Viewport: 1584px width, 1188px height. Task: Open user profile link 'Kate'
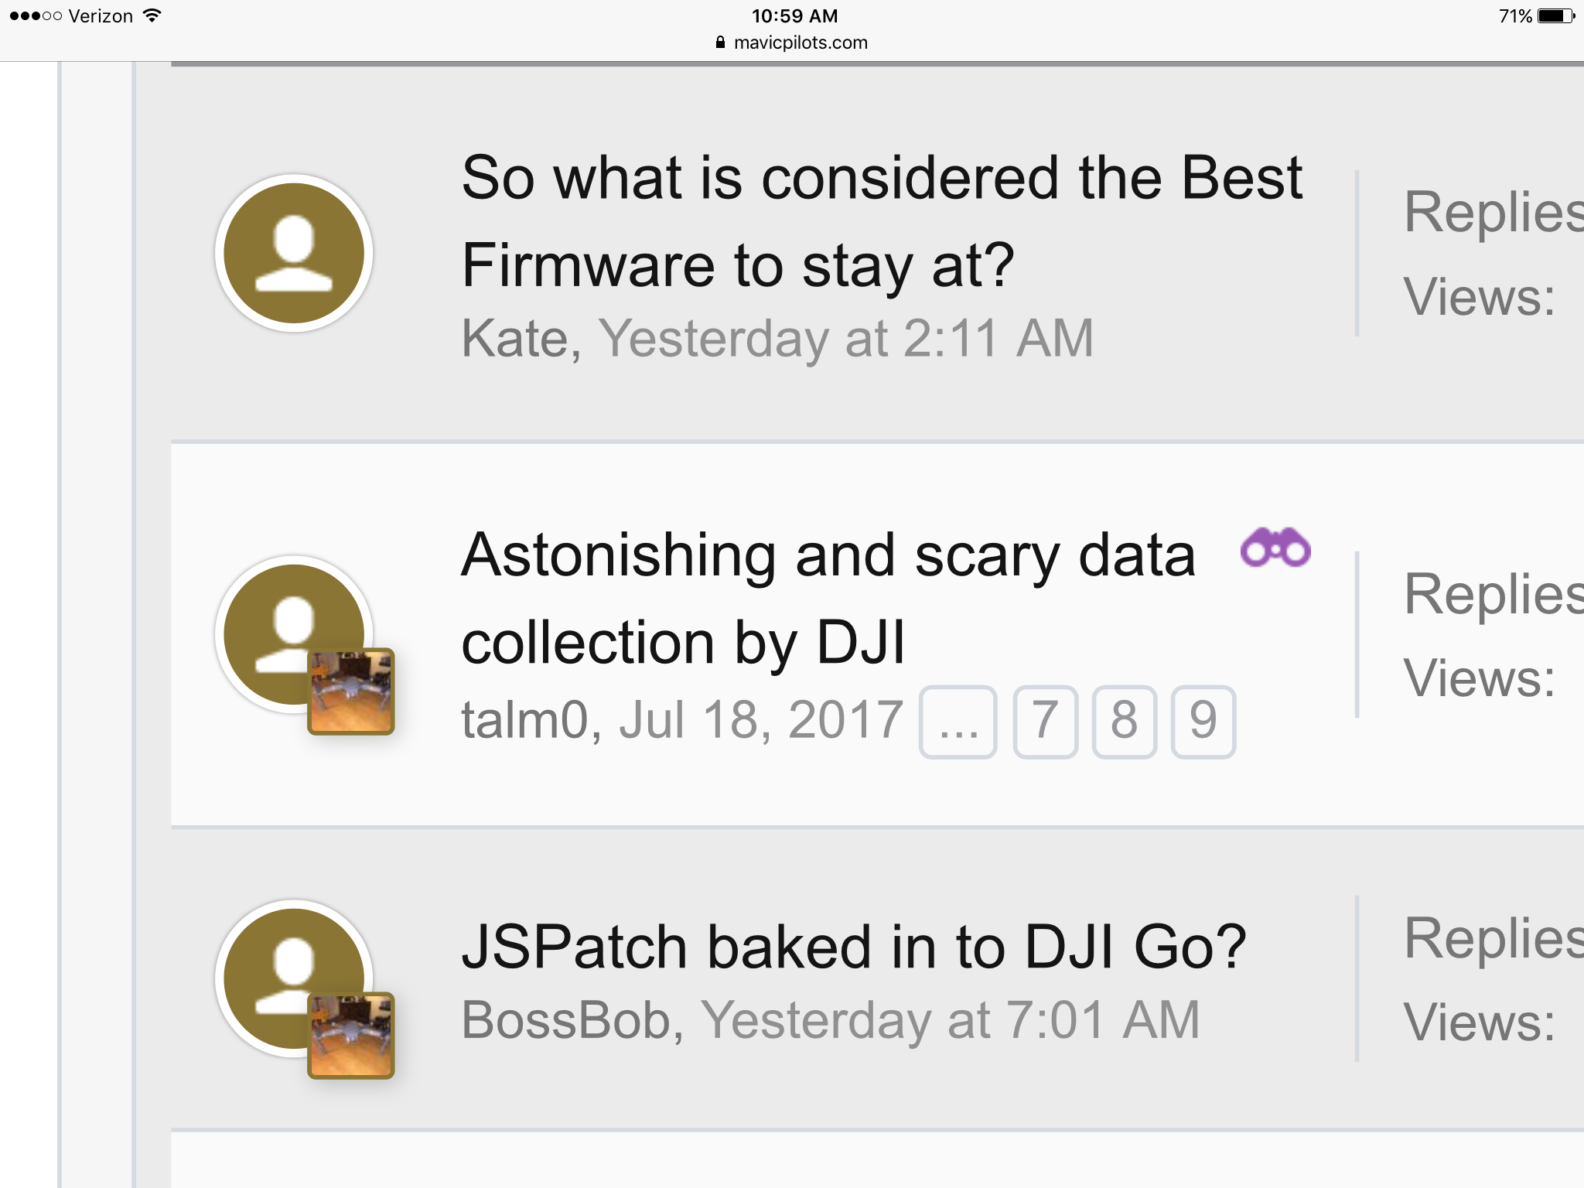515,339
